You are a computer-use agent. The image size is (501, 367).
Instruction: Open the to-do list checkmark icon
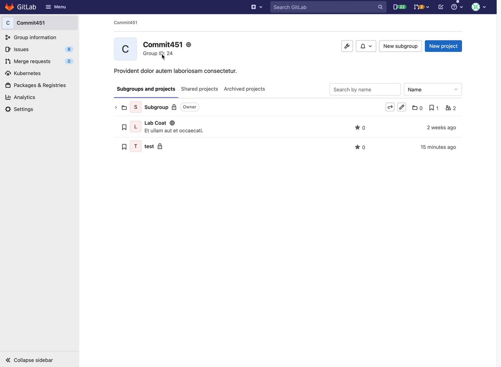pos(441,7)
